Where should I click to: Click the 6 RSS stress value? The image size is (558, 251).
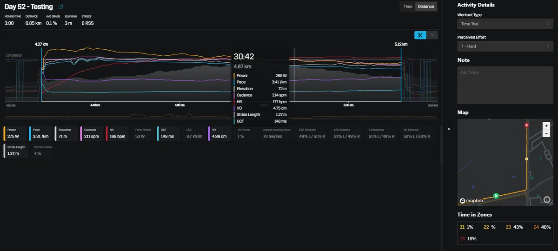pos(88,23)
